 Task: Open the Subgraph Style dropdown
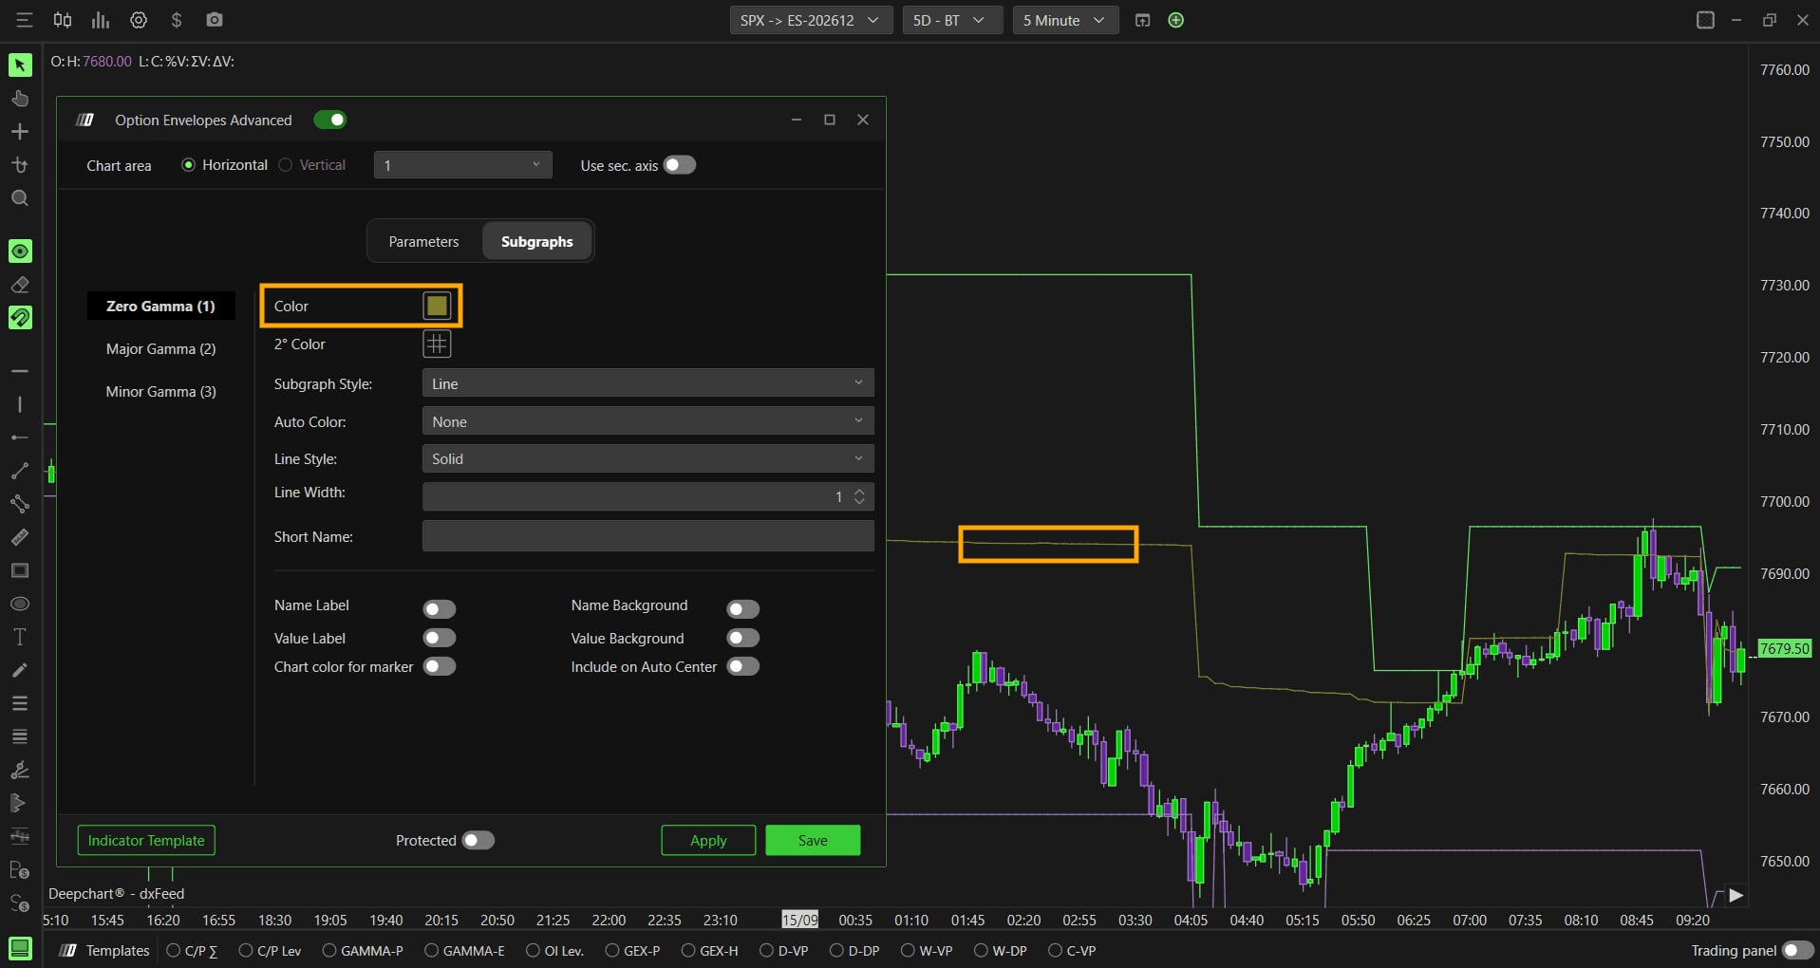(647, 383)
